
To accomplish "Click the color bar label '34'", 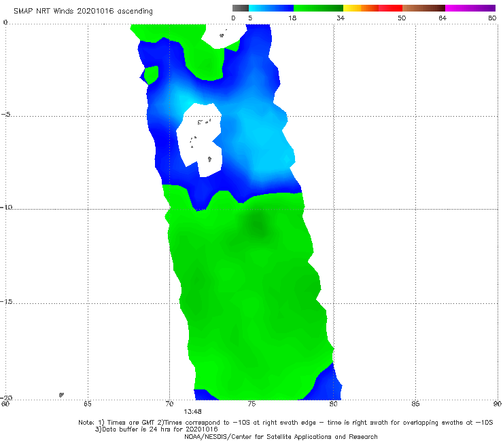I will (x=341, y=18).
